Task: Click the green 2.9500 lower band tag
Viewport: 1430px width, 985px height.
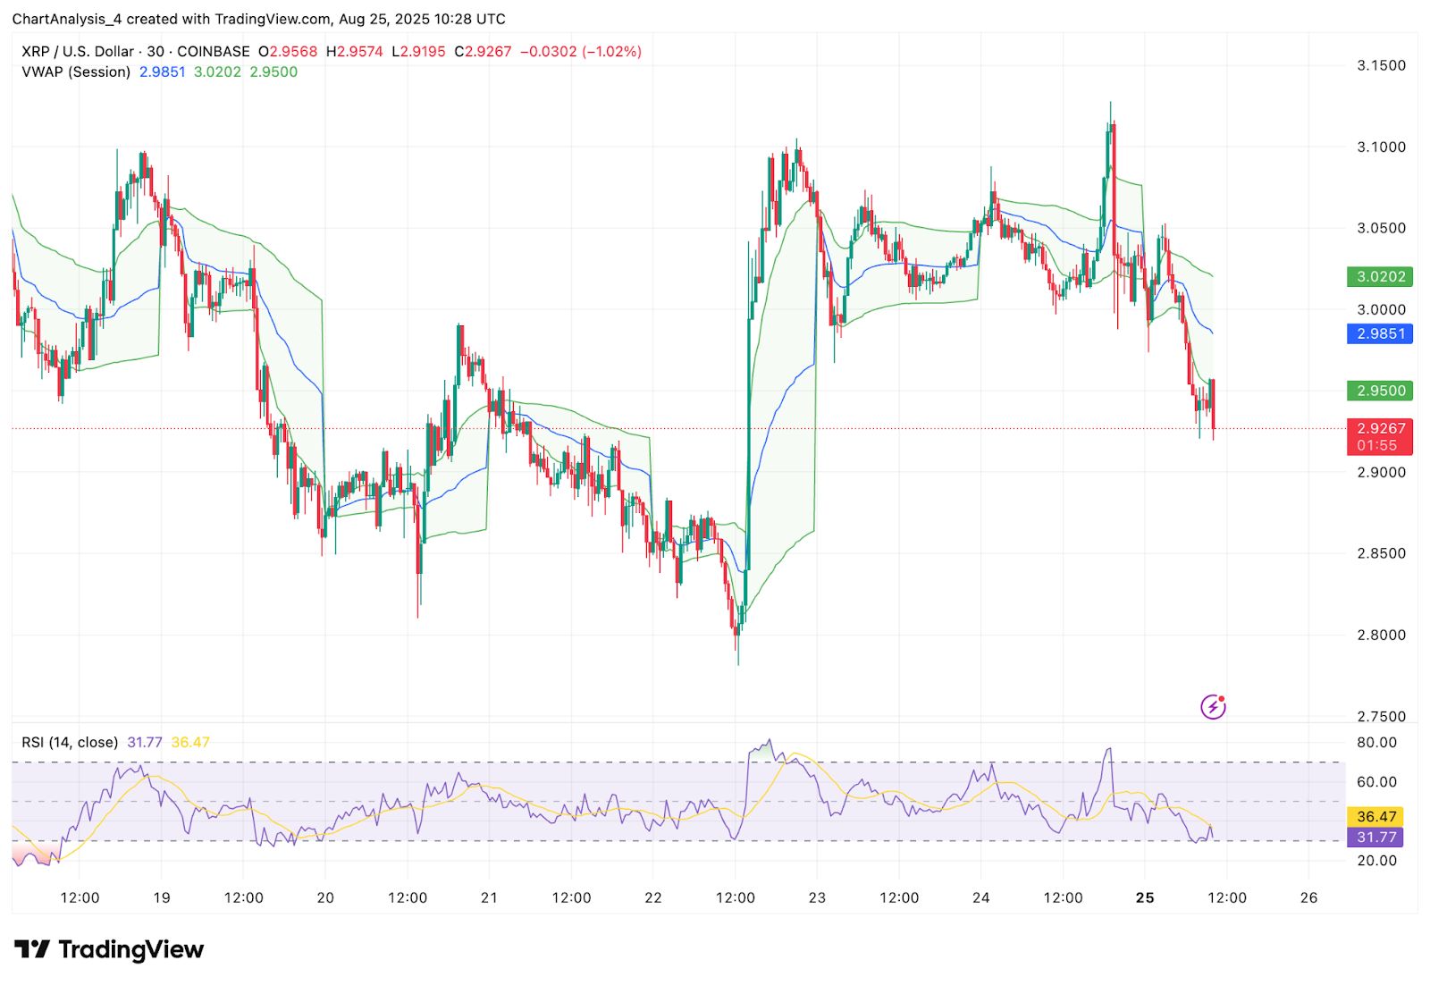Action: click(x=1381, y=391)
